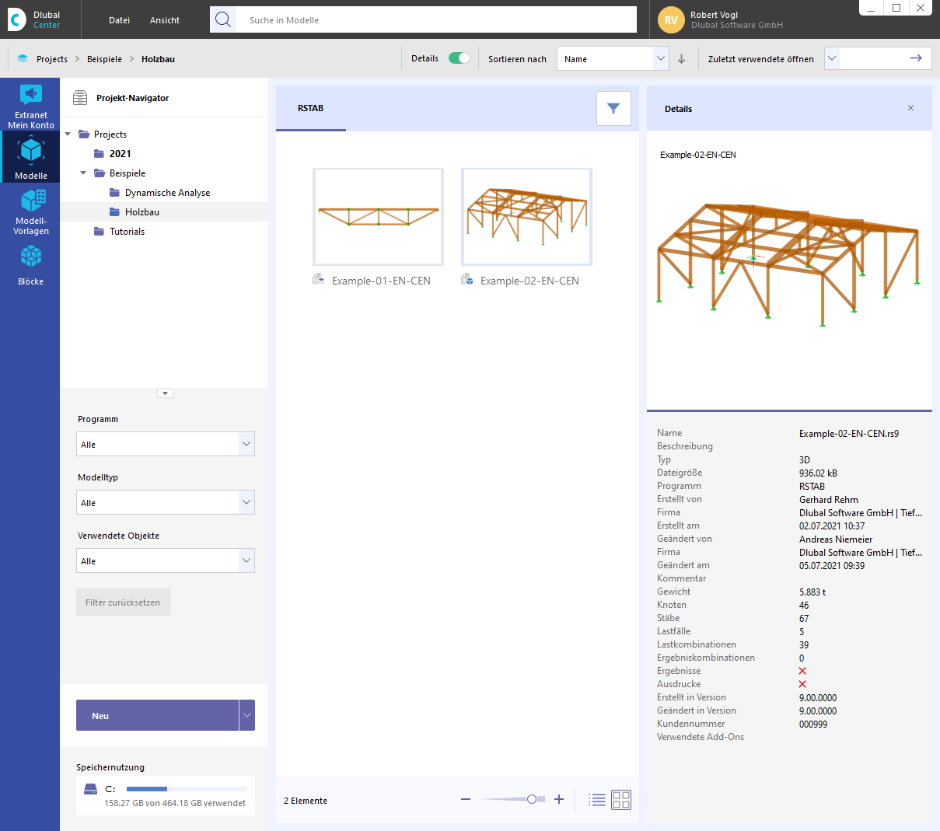Switch to the RSTAB tab

[310, 108]
